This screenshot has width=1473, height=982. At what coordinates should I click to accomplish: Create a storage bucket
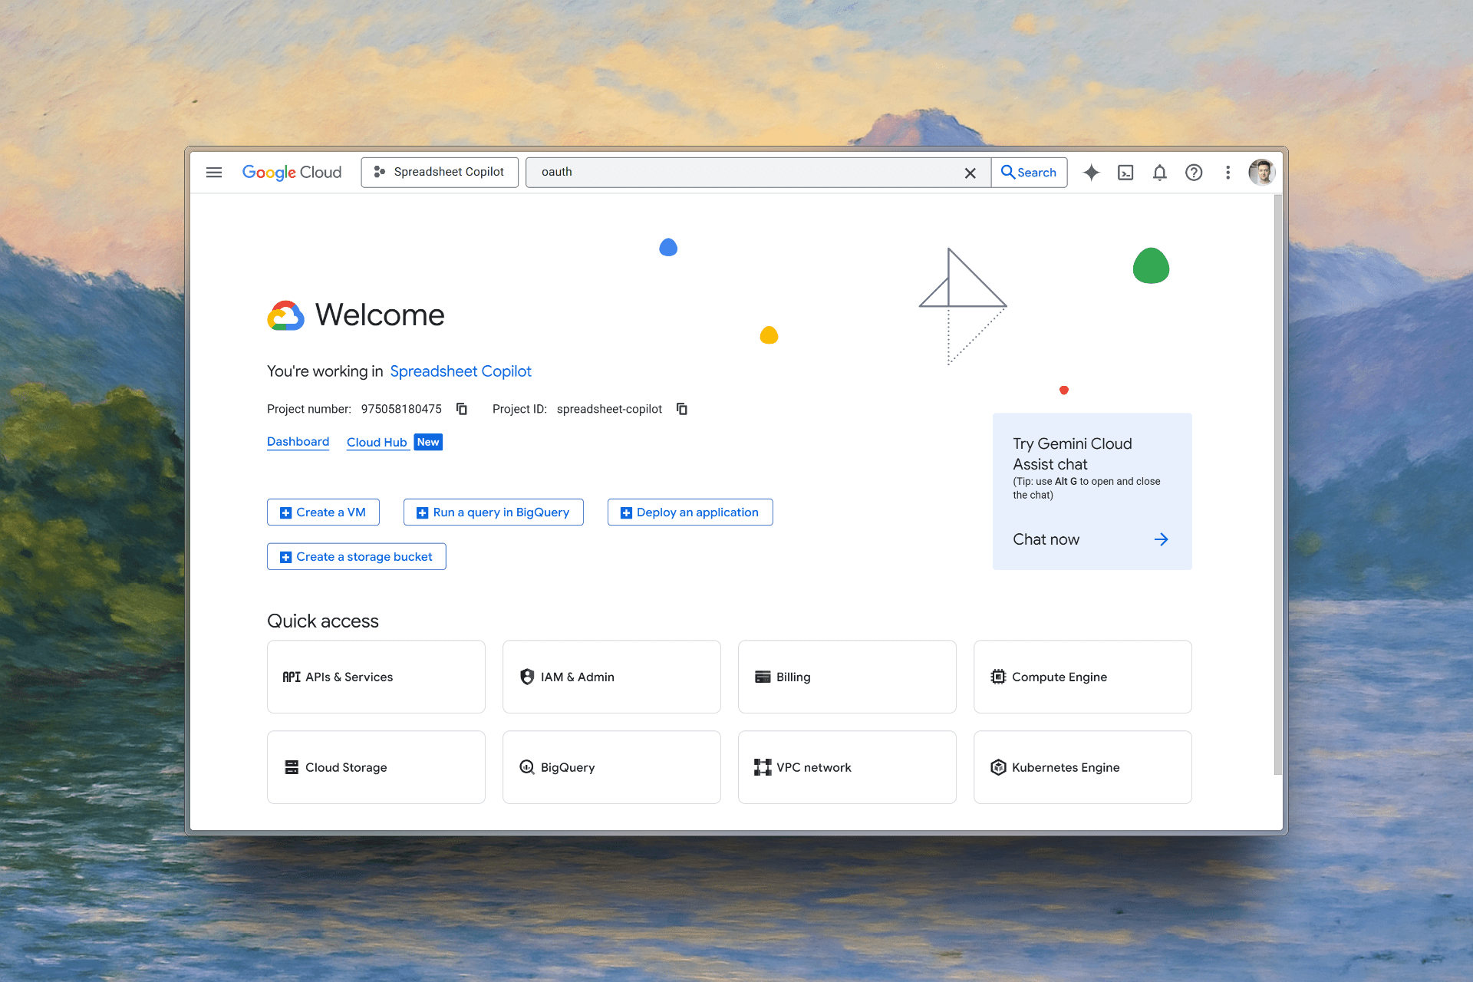[x=356, y=556]
